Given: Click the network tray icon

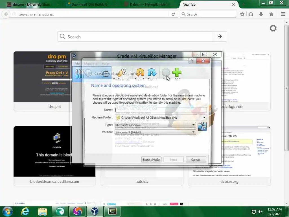Looking at the screenshot, I should 254,212.
